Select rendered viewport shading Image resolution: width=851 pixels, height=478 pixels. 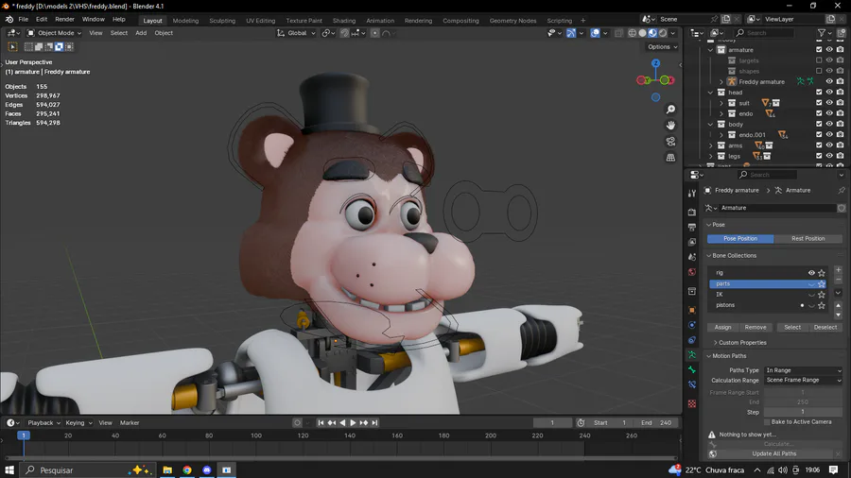point(663,33)
